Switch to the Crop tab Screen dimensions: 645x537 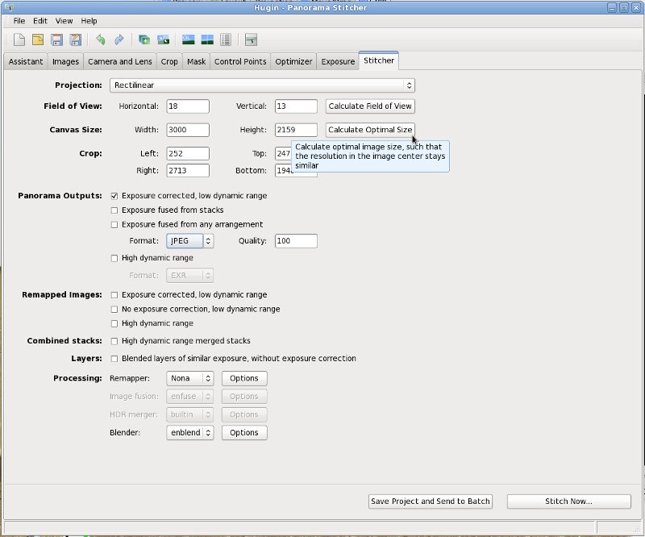[169, 61]
